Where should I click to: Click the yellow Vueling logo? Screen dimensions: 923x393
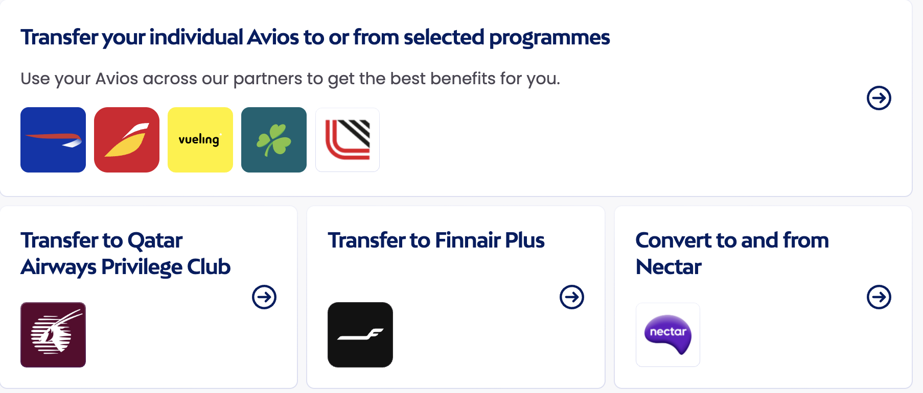click(200, 140)
